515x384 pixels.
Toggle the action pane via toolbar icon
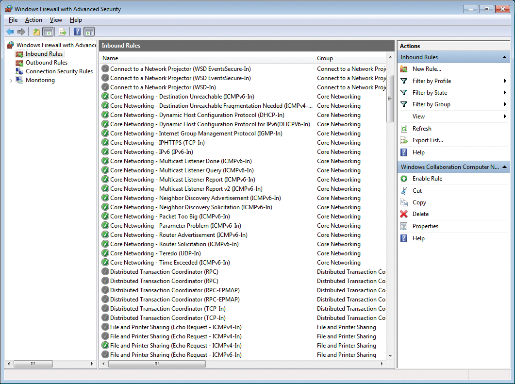[90, 32]
